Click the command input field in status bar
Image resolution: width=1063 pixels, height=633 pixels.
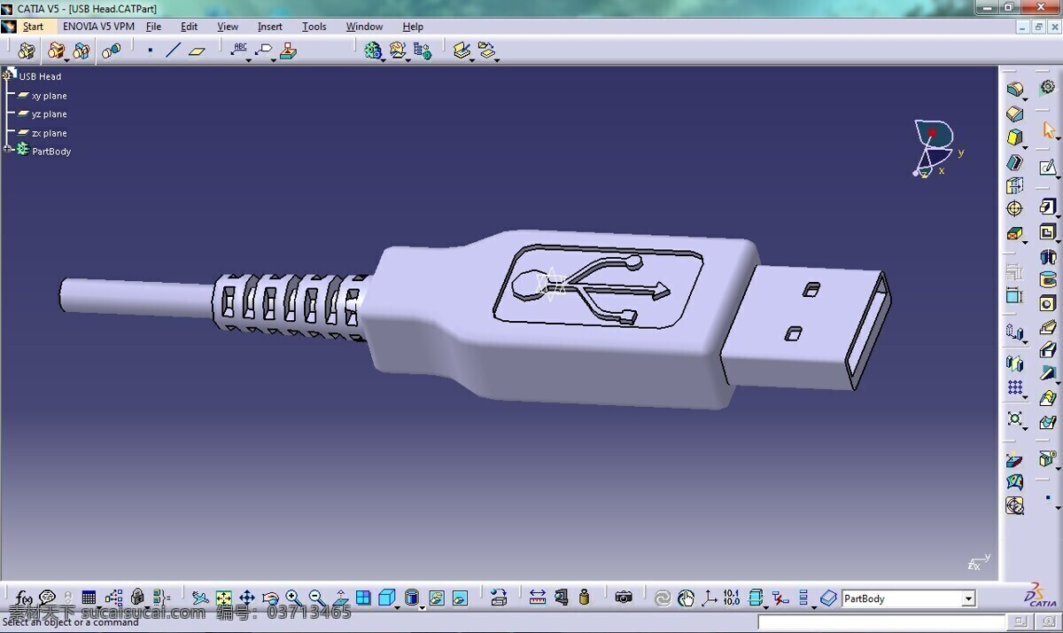(883, 622)
